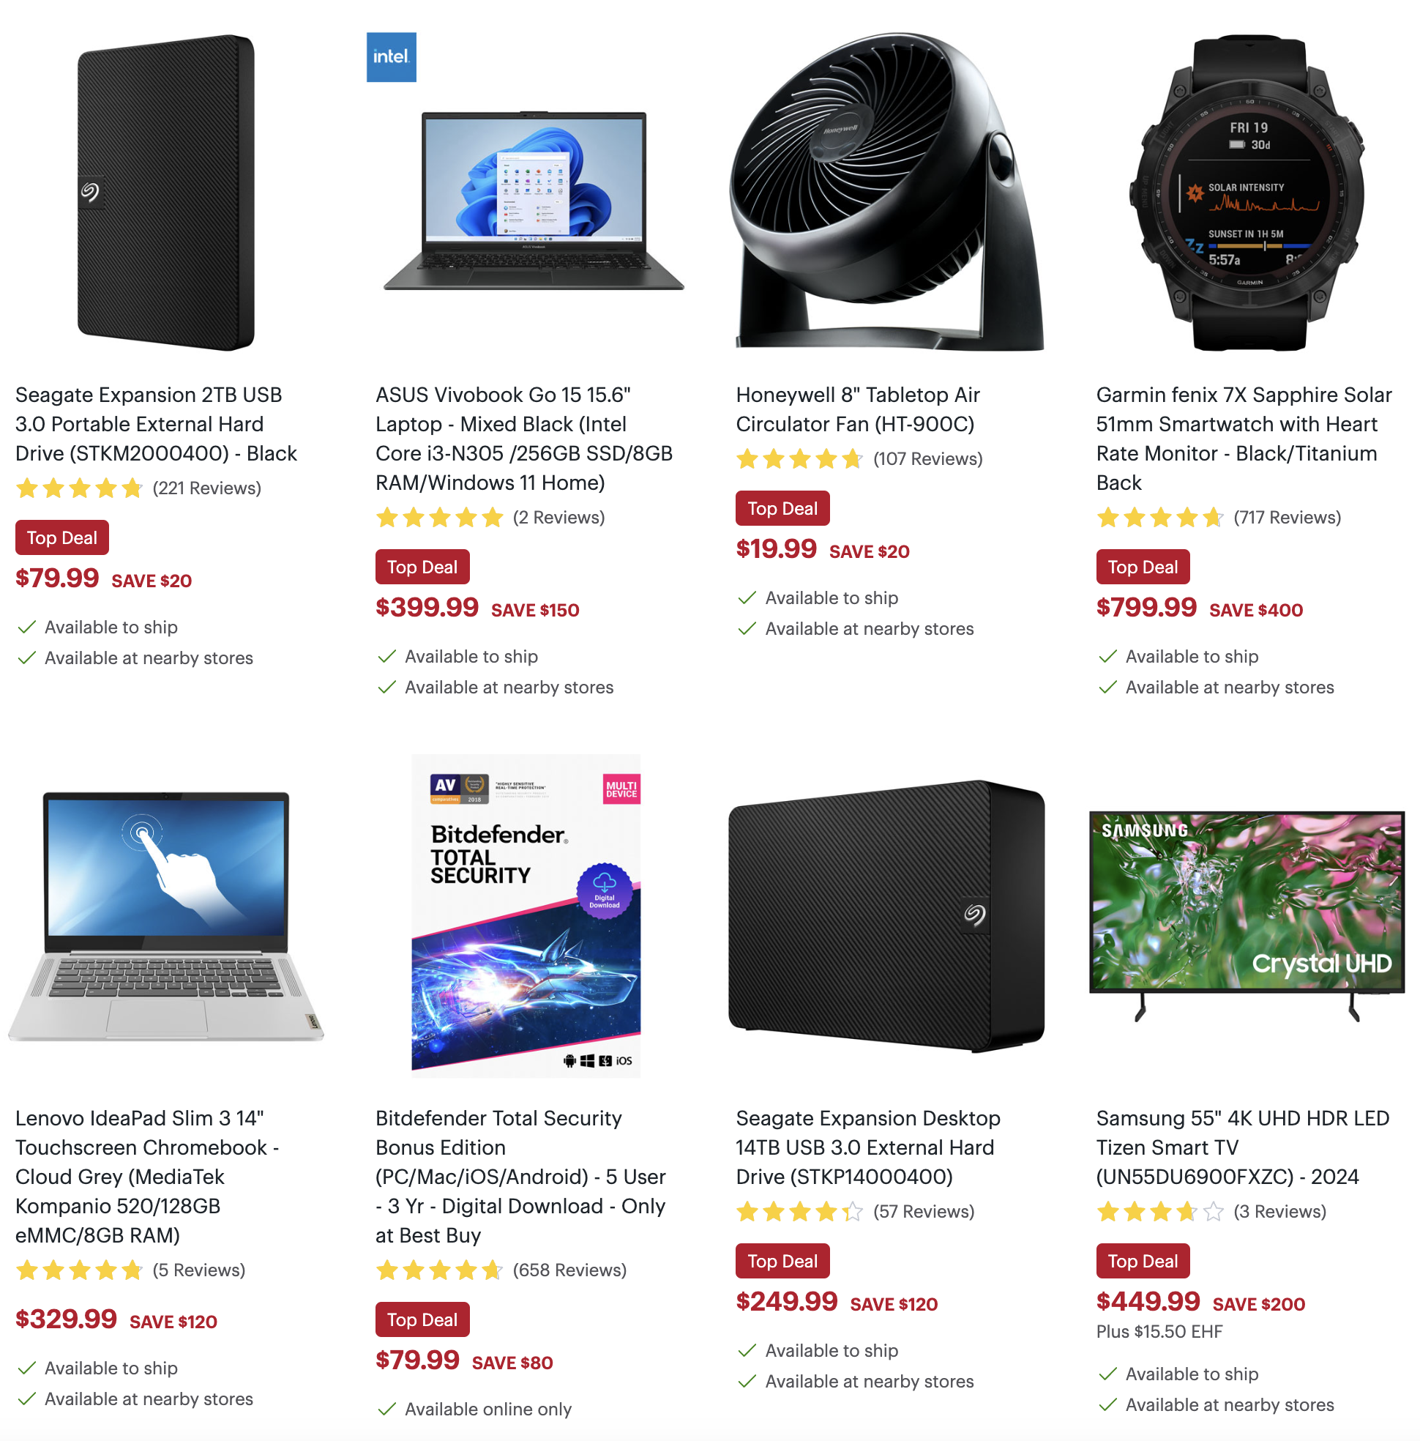
Task: View the 221 reviews star rating
Action: pyautogui.click(x=138, y=488)
